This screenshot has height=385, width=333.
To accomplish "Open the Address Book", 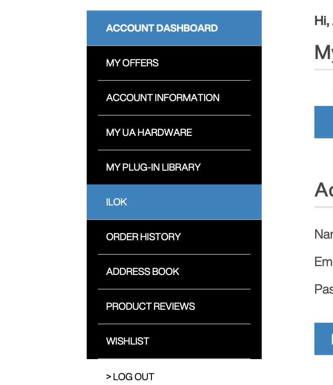I will 174,272.
